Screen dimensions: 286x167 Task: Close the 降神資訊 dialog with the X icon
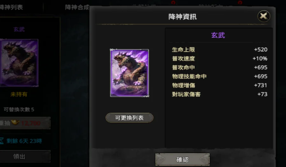[x=264, y=16]
